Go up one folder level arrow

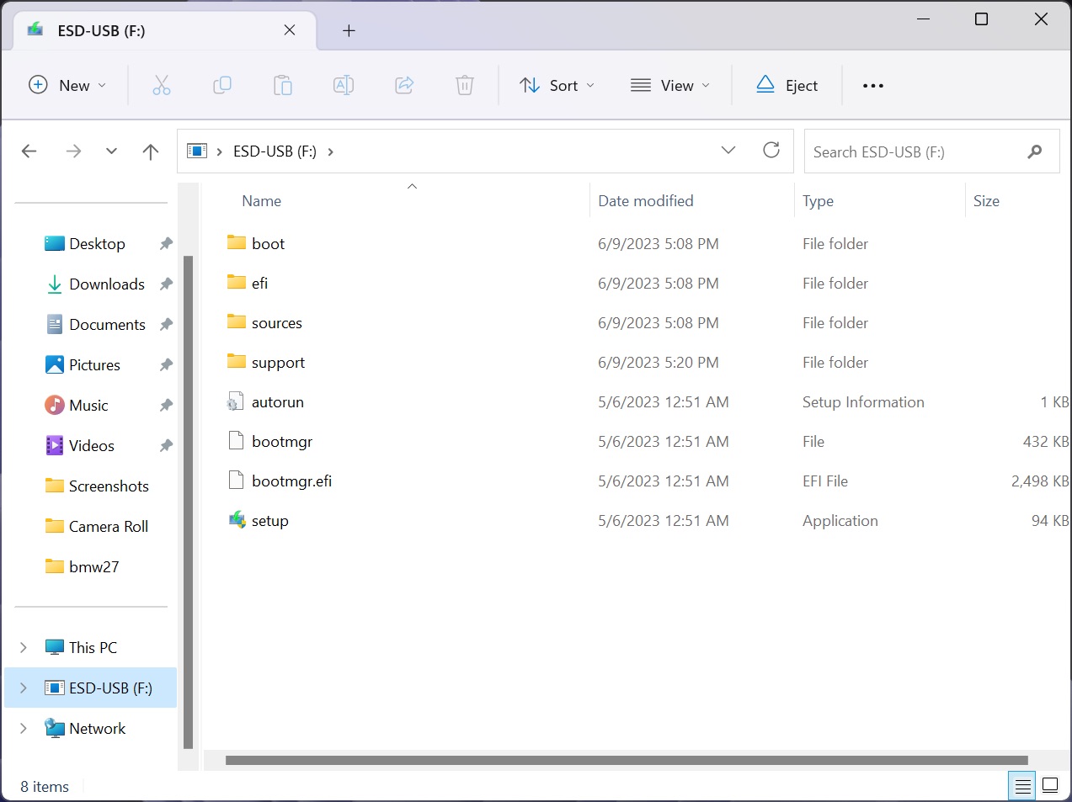coord(151,151)
